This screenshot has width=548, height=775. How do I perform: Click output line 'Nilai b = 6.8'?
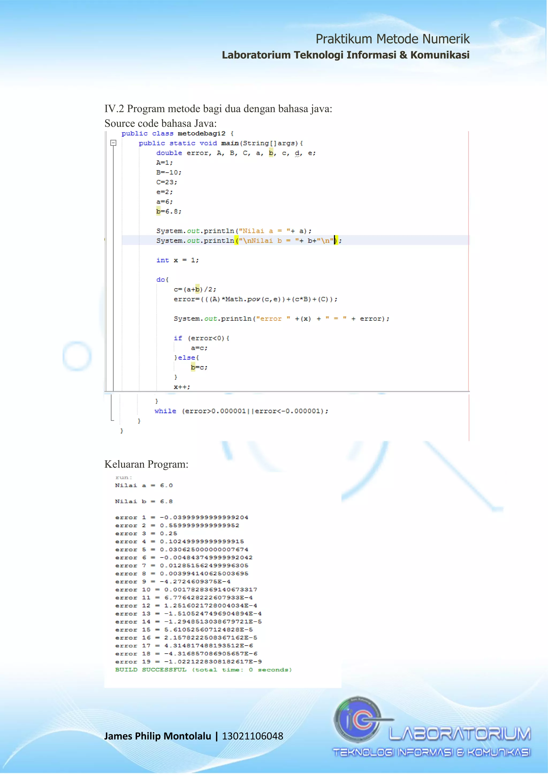(x=144, y=502)
